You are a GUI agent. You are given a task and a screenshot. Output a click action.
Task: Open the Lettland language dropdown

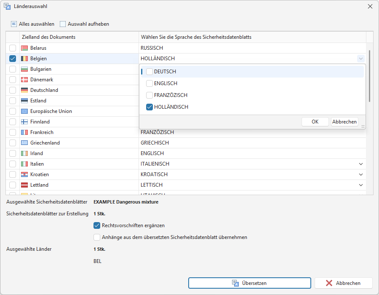coord(360,185)
